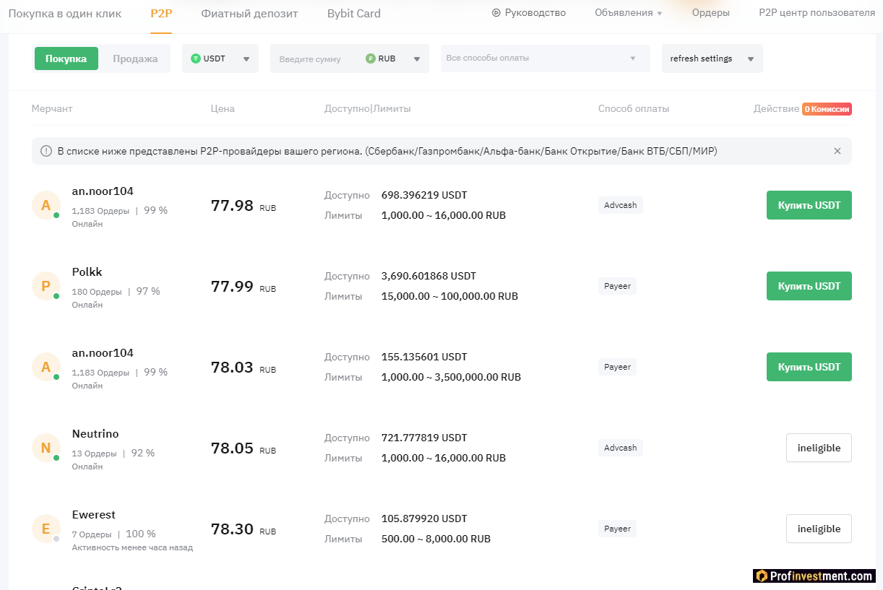The height and width of the screenshot is (590, 883).
Task: Open merchant Ewerest profile
Action: [94, 515]
